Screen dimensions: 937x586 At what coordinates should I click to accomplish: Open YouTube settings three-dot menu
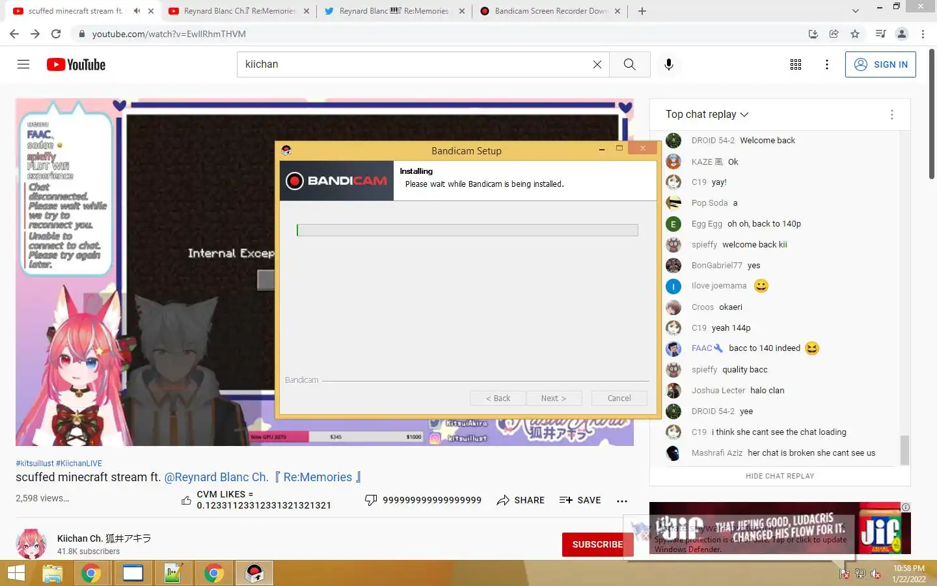tap(826, 64)
